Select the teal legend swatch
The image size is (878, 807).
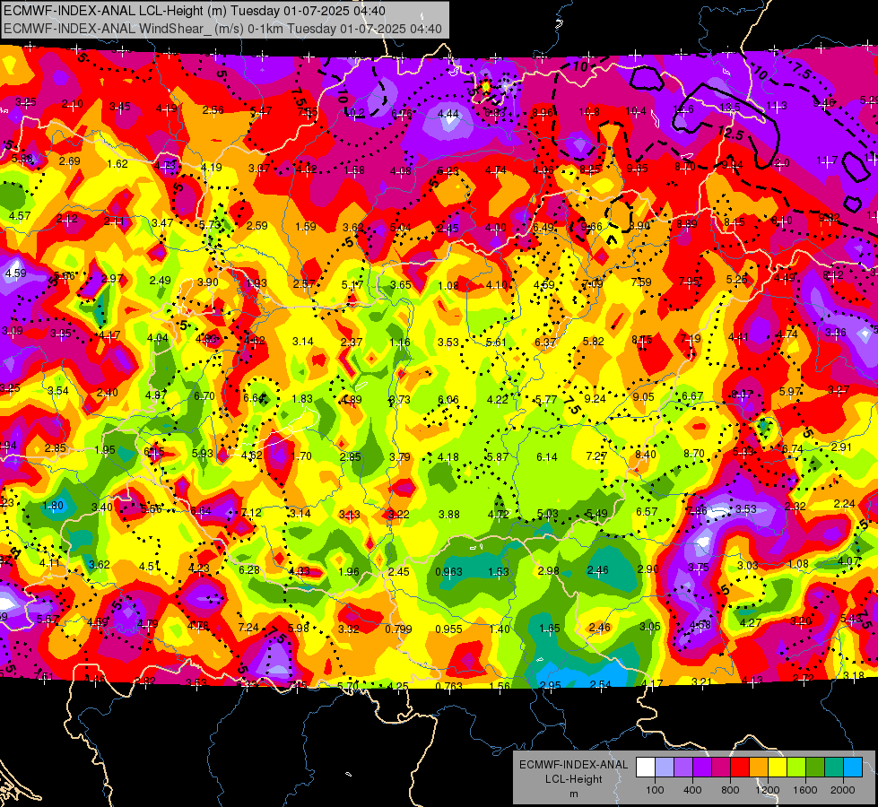tap(834, 768)
